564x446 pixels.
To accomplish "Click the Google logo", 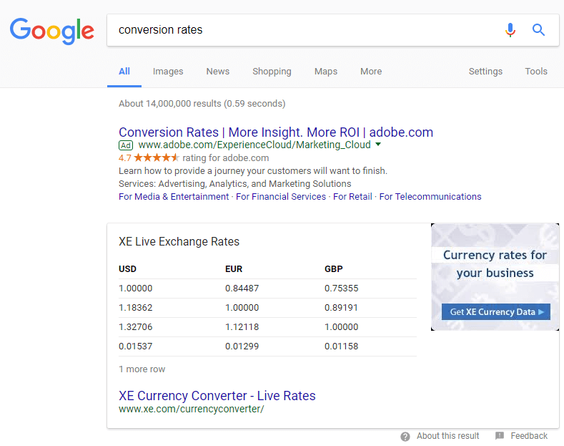I will [x=51, y=30].
